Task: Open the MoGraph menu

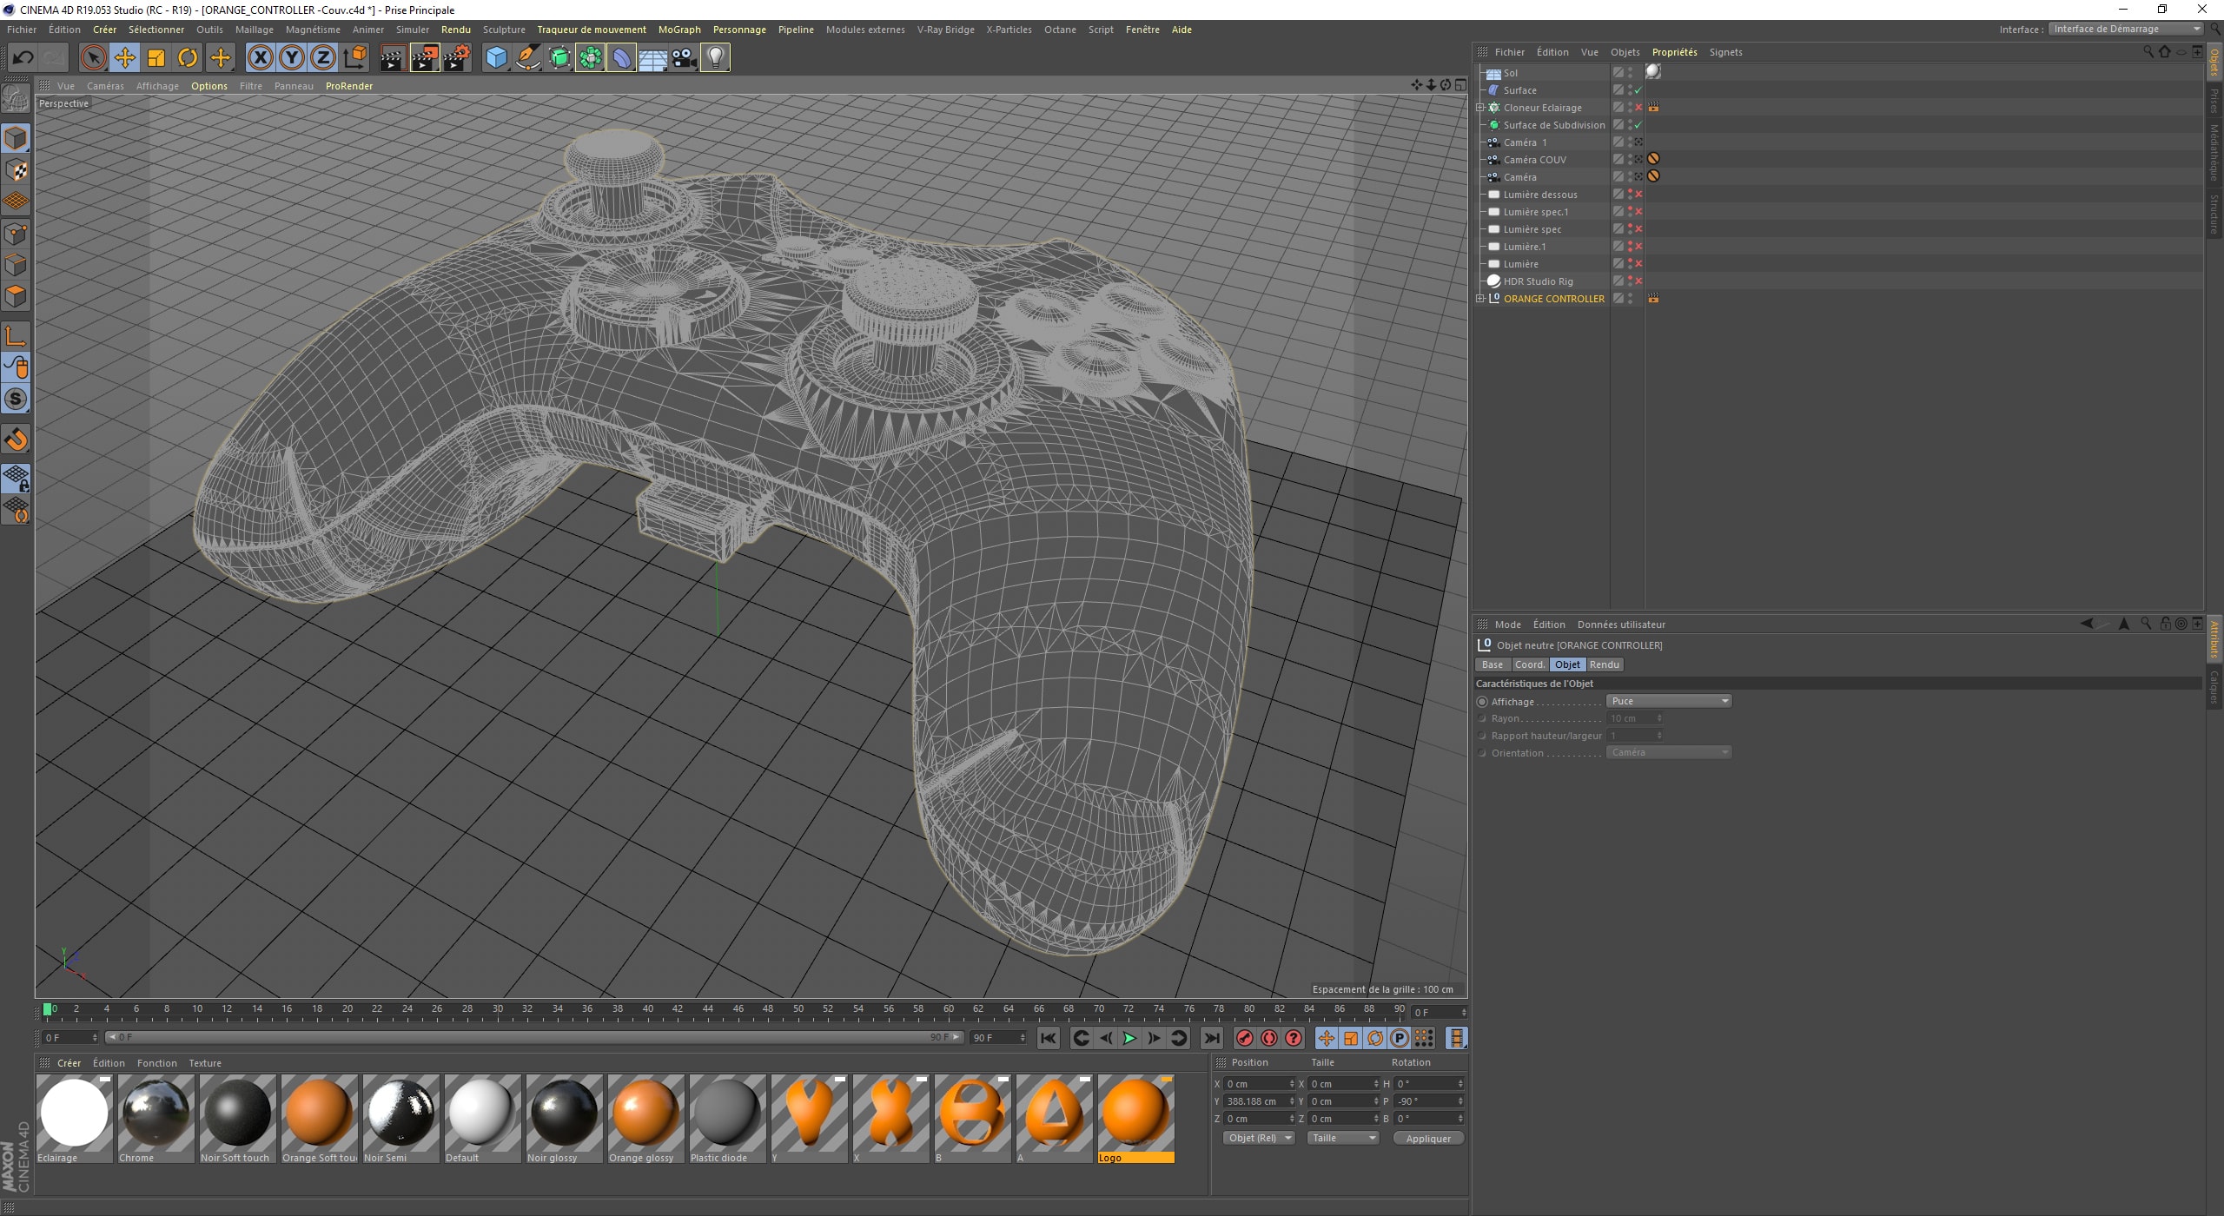Action: point(679,30)
